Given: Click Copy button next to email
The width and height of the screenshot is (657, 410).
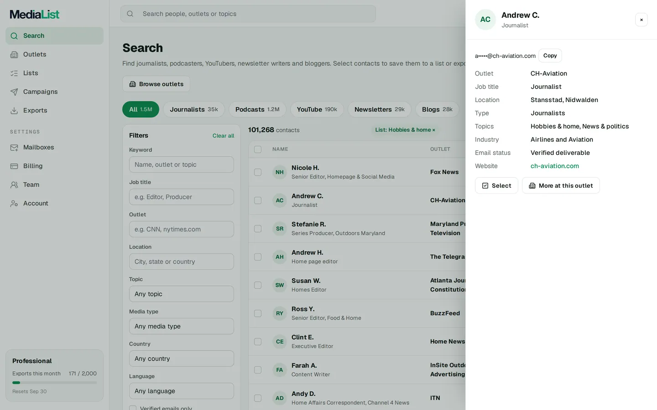Looking at the screenshot, I should tap(550, 56).
